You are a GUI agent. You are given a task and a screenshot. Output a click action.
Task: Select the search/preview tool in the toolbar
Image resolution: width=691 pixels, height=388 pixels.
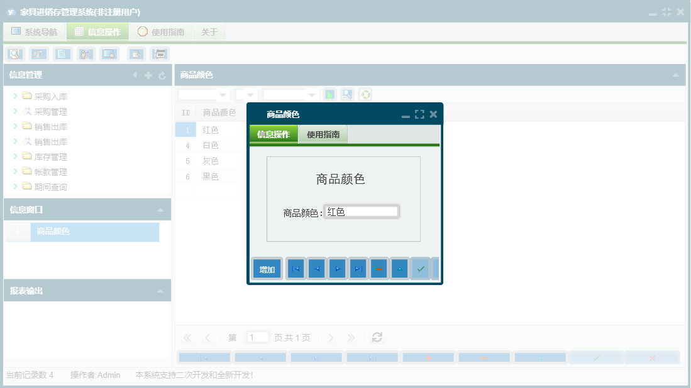click(14, 54)
